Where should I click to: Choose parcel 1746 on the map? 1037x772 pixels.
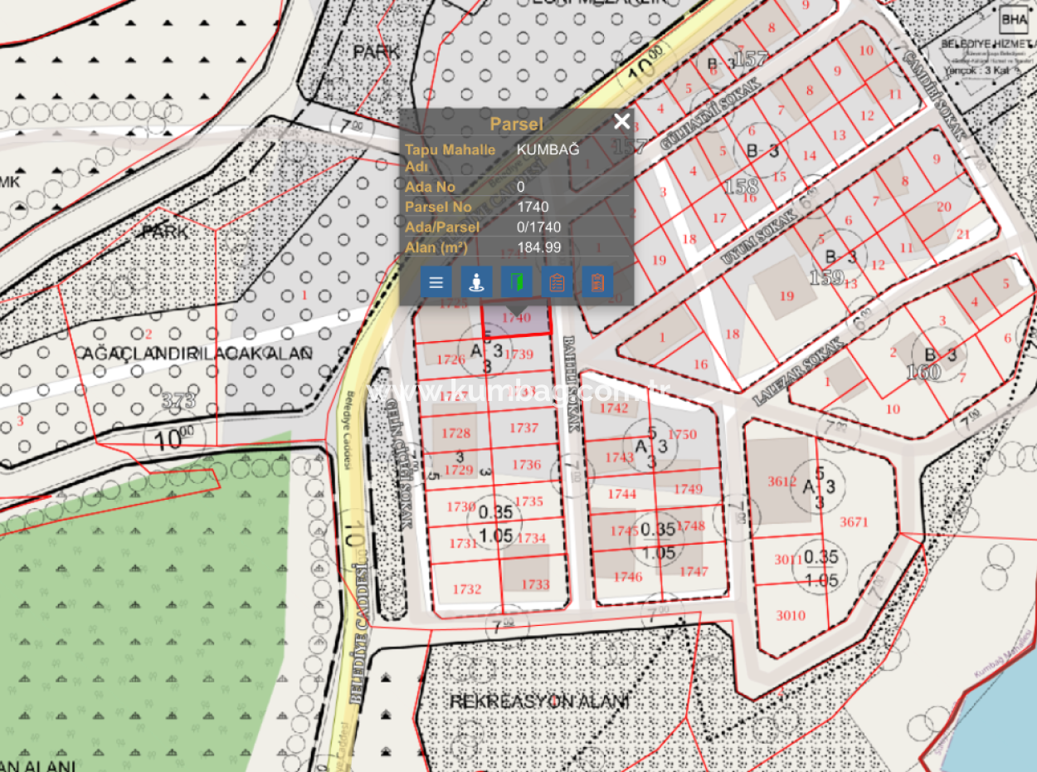pos(628,576)
